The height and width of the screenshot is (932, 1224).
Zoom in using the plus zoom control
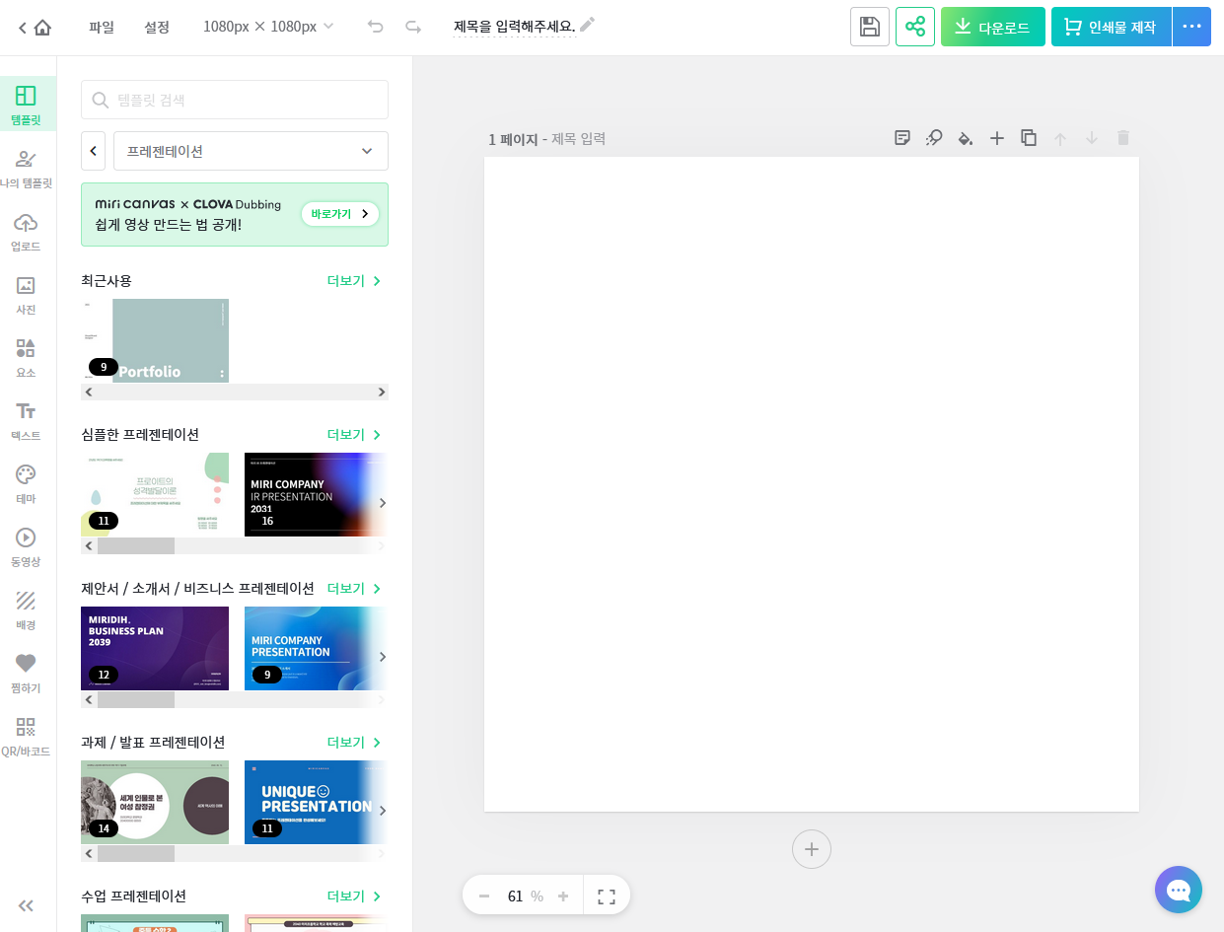point(562,895)
